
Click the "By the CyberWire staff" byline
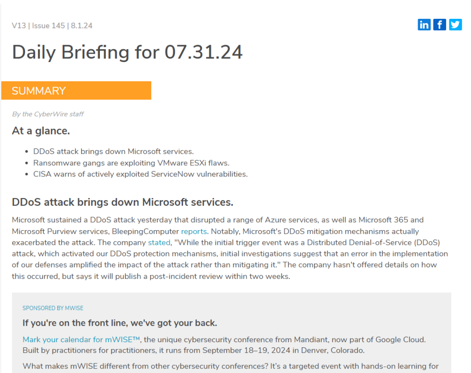48,114
